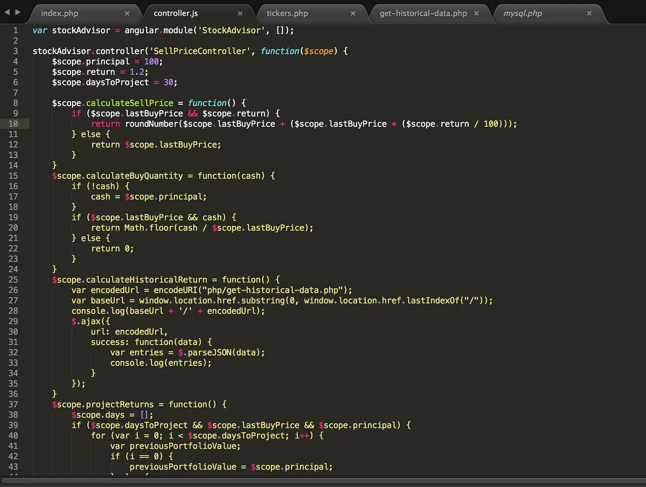Click line number 43 in gutter
Screen dimensions: 646x487
pos(13,467)
